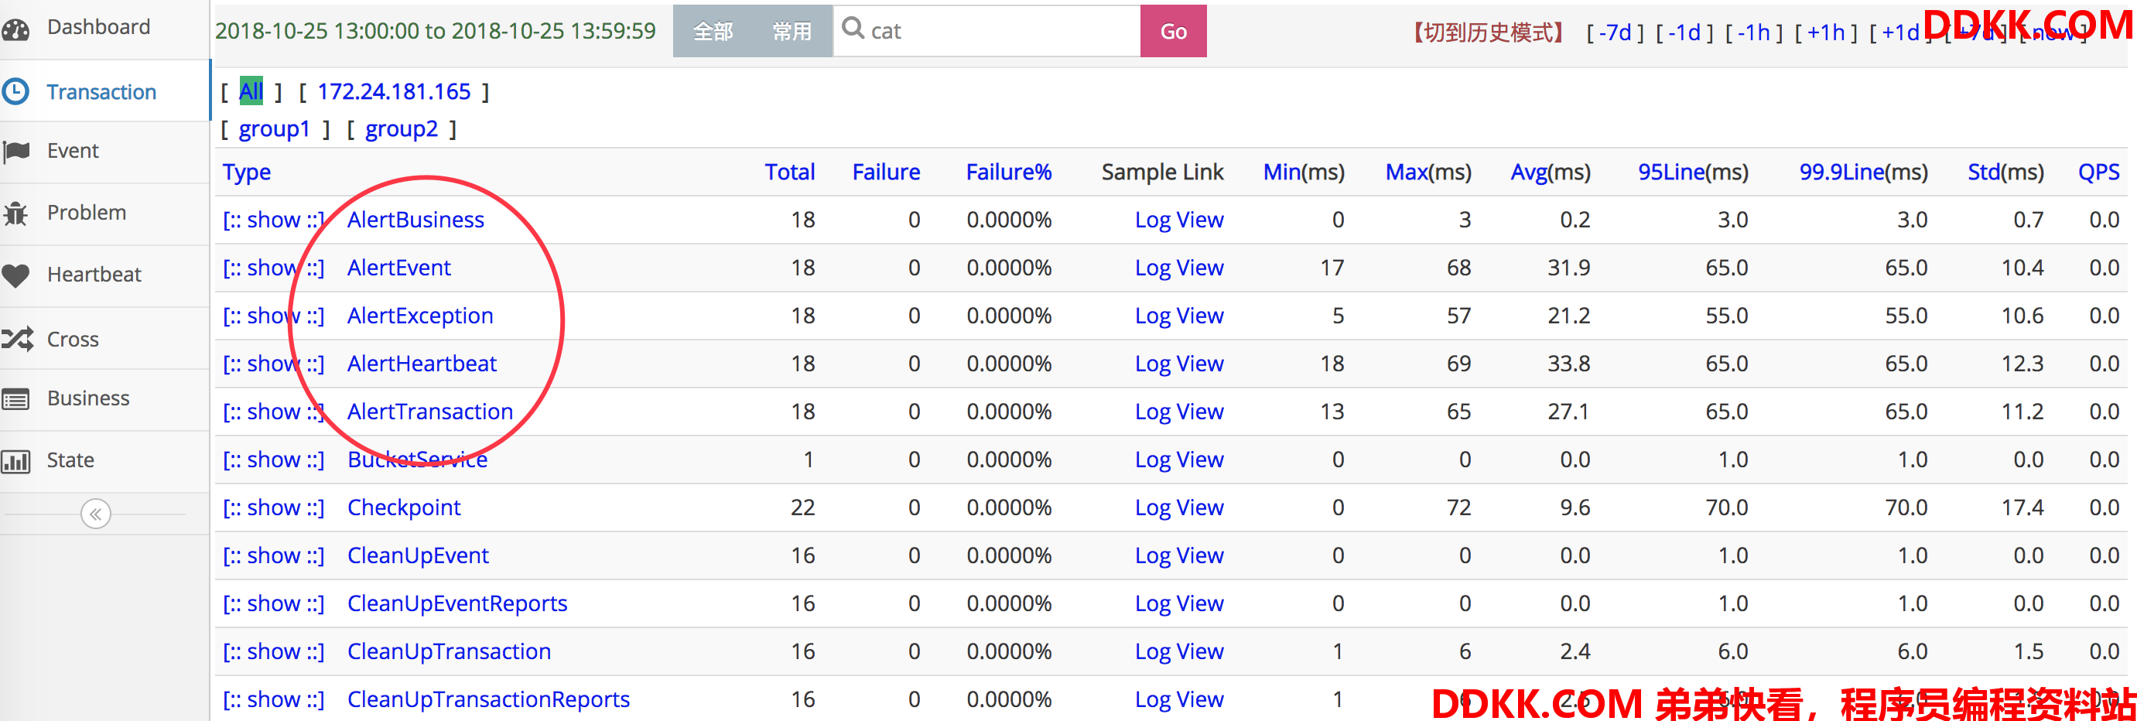This screenshot has width=2137, height=721.
Task: Select the All machines filter
Action: pos(251,91)
